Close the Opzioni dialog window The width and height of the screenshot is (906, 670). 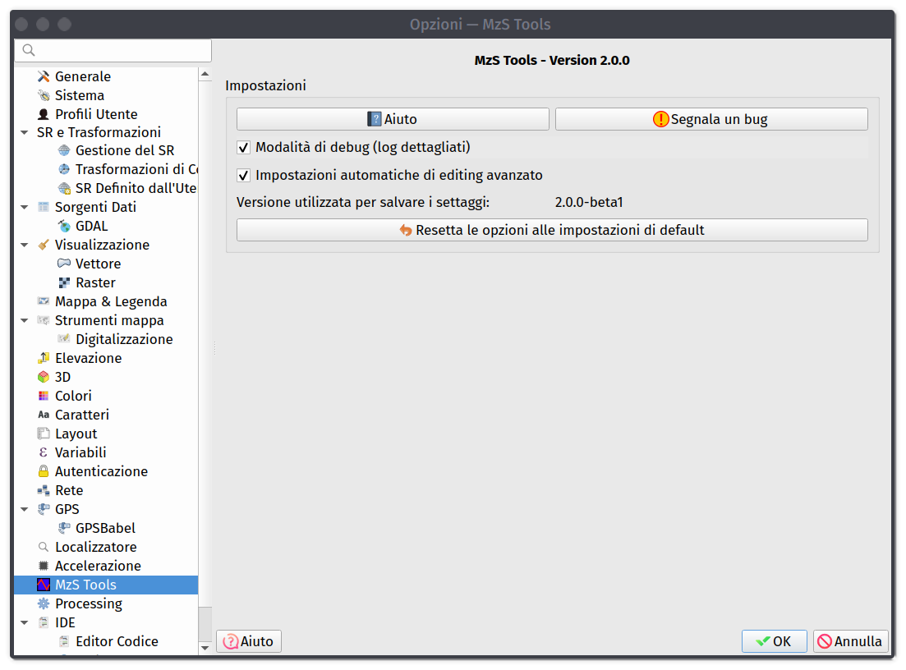[x=22, y=25]
